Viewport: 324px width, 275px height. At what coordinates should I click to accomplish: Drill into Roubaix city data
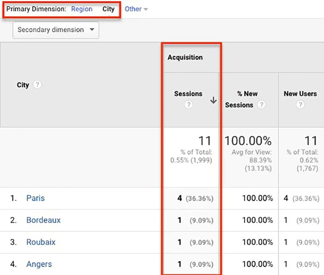click(x=41, y=242)
